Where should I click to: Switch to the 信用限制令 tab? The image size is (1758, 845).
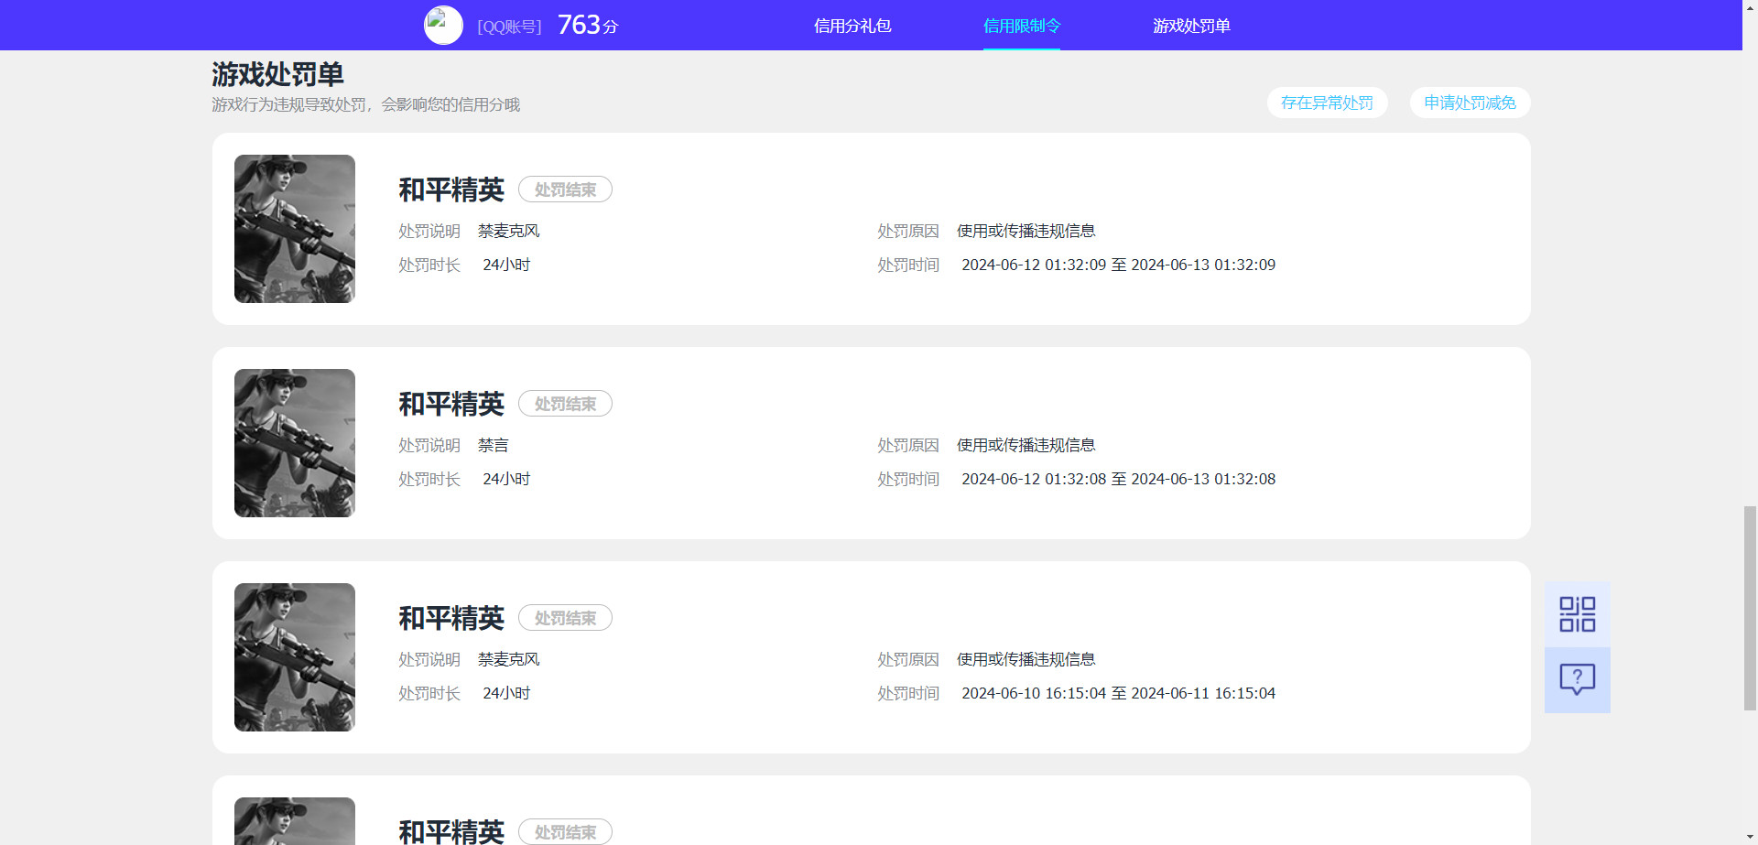[1022, 26]
